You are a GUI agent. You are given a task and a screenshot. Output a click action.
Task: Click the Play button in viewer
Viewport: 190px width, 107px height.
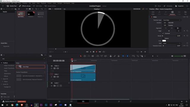[96, 52]
